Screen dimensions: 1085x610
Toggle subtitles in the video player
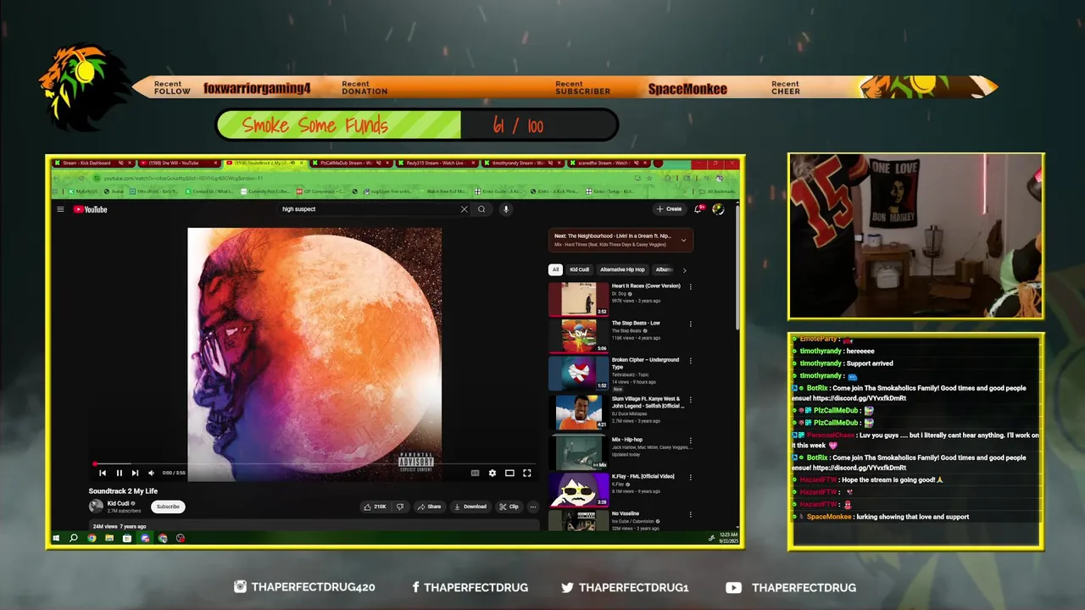[475, 473]
